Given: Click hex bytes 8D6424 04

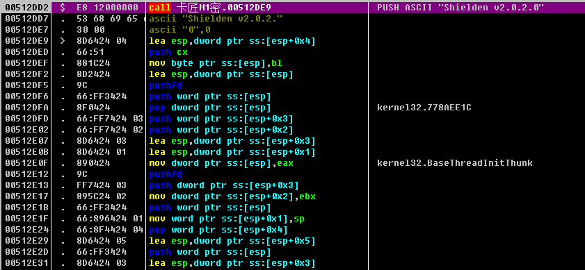Looking at the screenshot, I should point(102,40).
